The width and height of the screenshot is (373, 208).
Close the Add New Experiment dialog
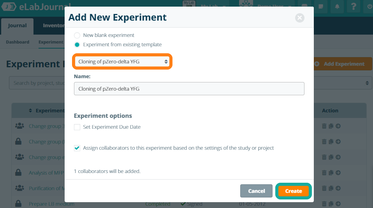coord(299,17)
